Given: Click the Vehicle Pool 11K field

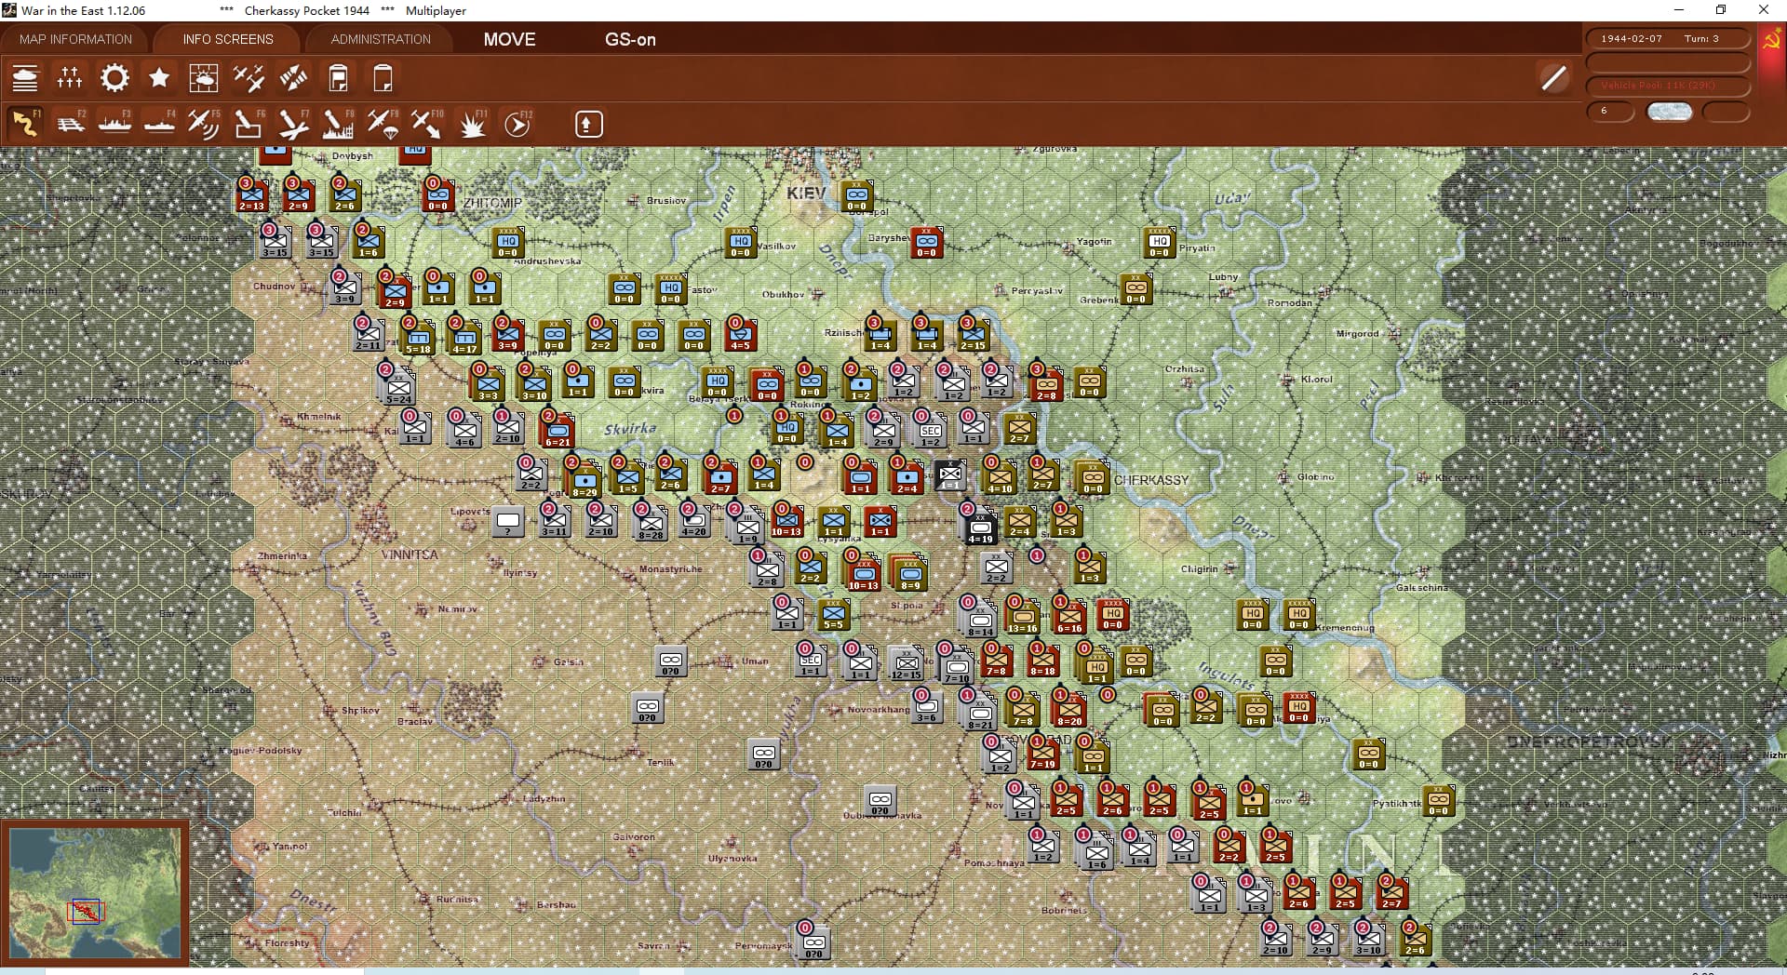Looking at the screenshot, I should click(1667, 86).
